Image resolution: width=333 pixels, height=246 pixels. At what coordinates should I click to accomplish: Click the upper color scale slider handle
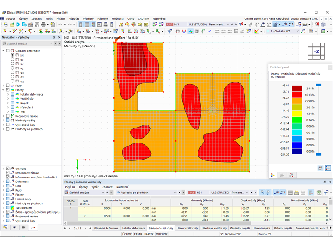point(319,85)
